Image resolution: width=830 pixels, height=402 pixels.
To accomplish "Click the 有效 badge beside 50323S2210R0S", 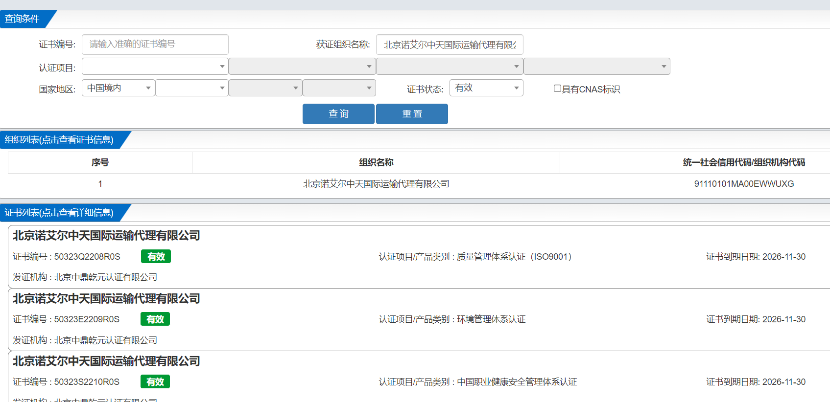I will pos(155,382).
